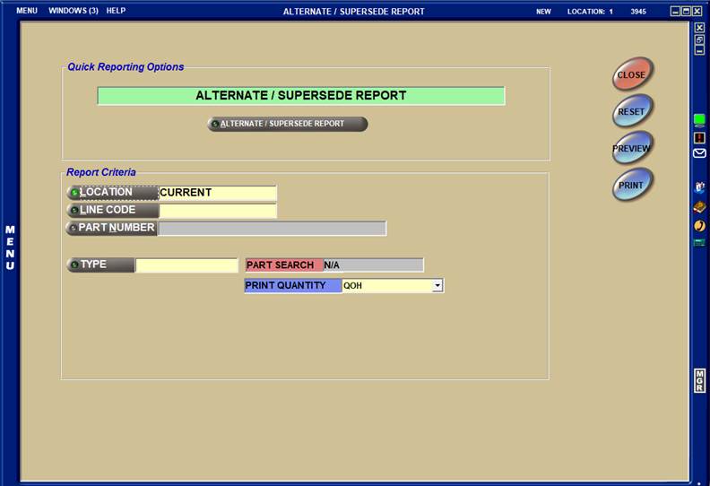Open the Windows (3) menu
The height and width of the screenshot is (486, 710).
click(73, 11)
